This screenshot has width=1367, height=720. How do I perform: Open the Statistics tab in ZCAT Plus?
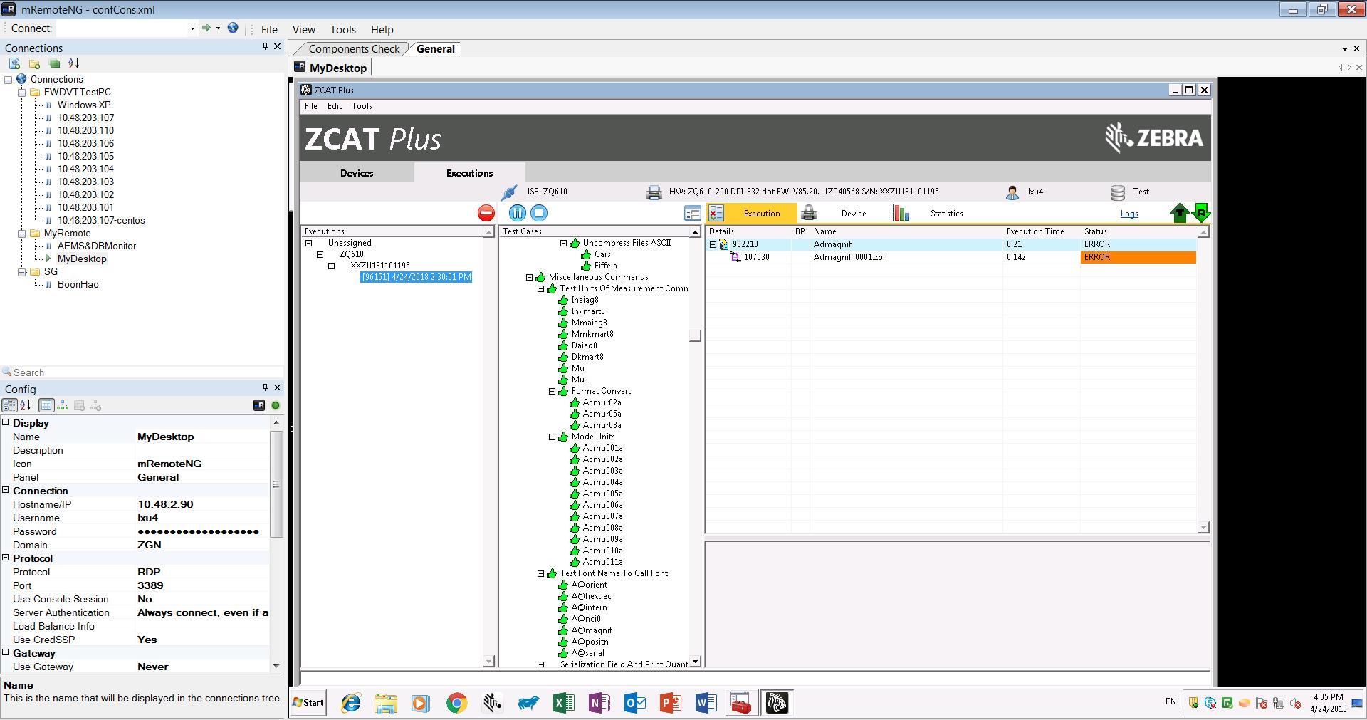point(946,214)
